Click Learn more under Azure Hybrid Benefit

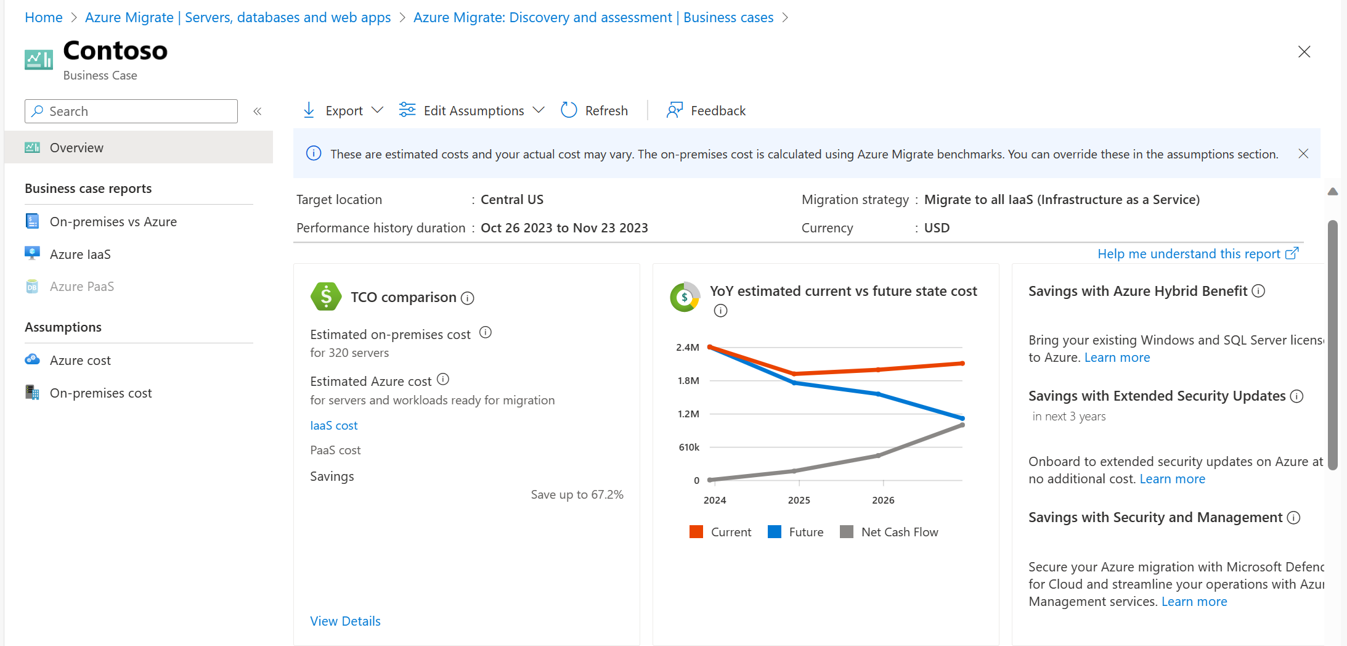pyautogui.click(x=1117, y=358)
